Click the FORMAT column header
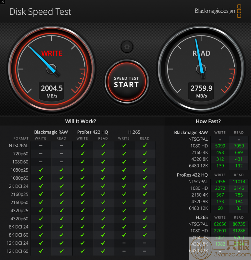The width and height of the screenshot is (251, 260). 21,138
